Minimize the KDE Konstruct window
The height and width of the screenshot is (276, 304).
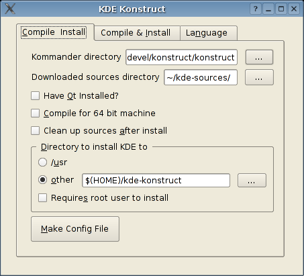[268, 9]
